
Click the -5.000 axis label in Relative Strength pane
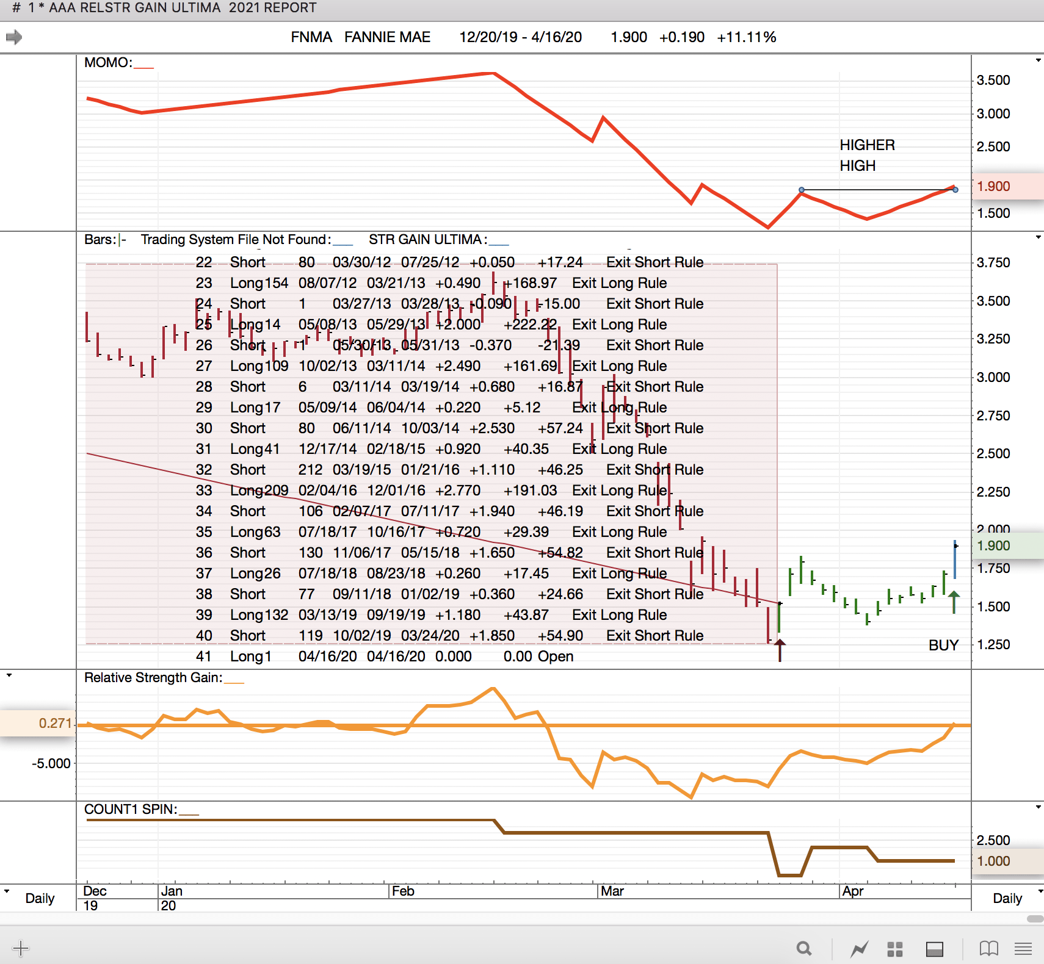pos(51,763)
